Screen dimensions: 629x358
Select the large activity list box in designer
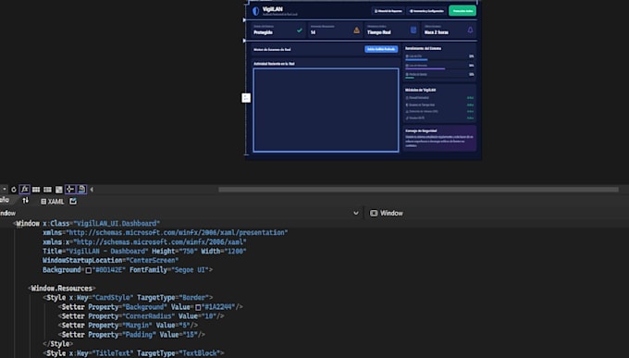(x=326, y=110)
